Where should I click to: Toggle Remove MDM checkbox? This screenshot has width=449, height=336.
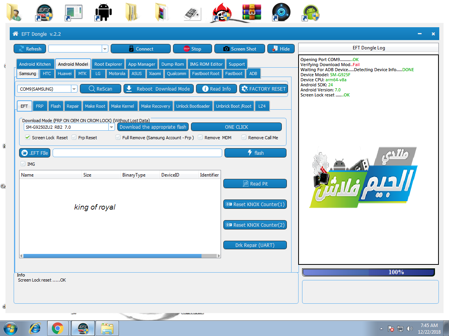[x=200, y=137]
